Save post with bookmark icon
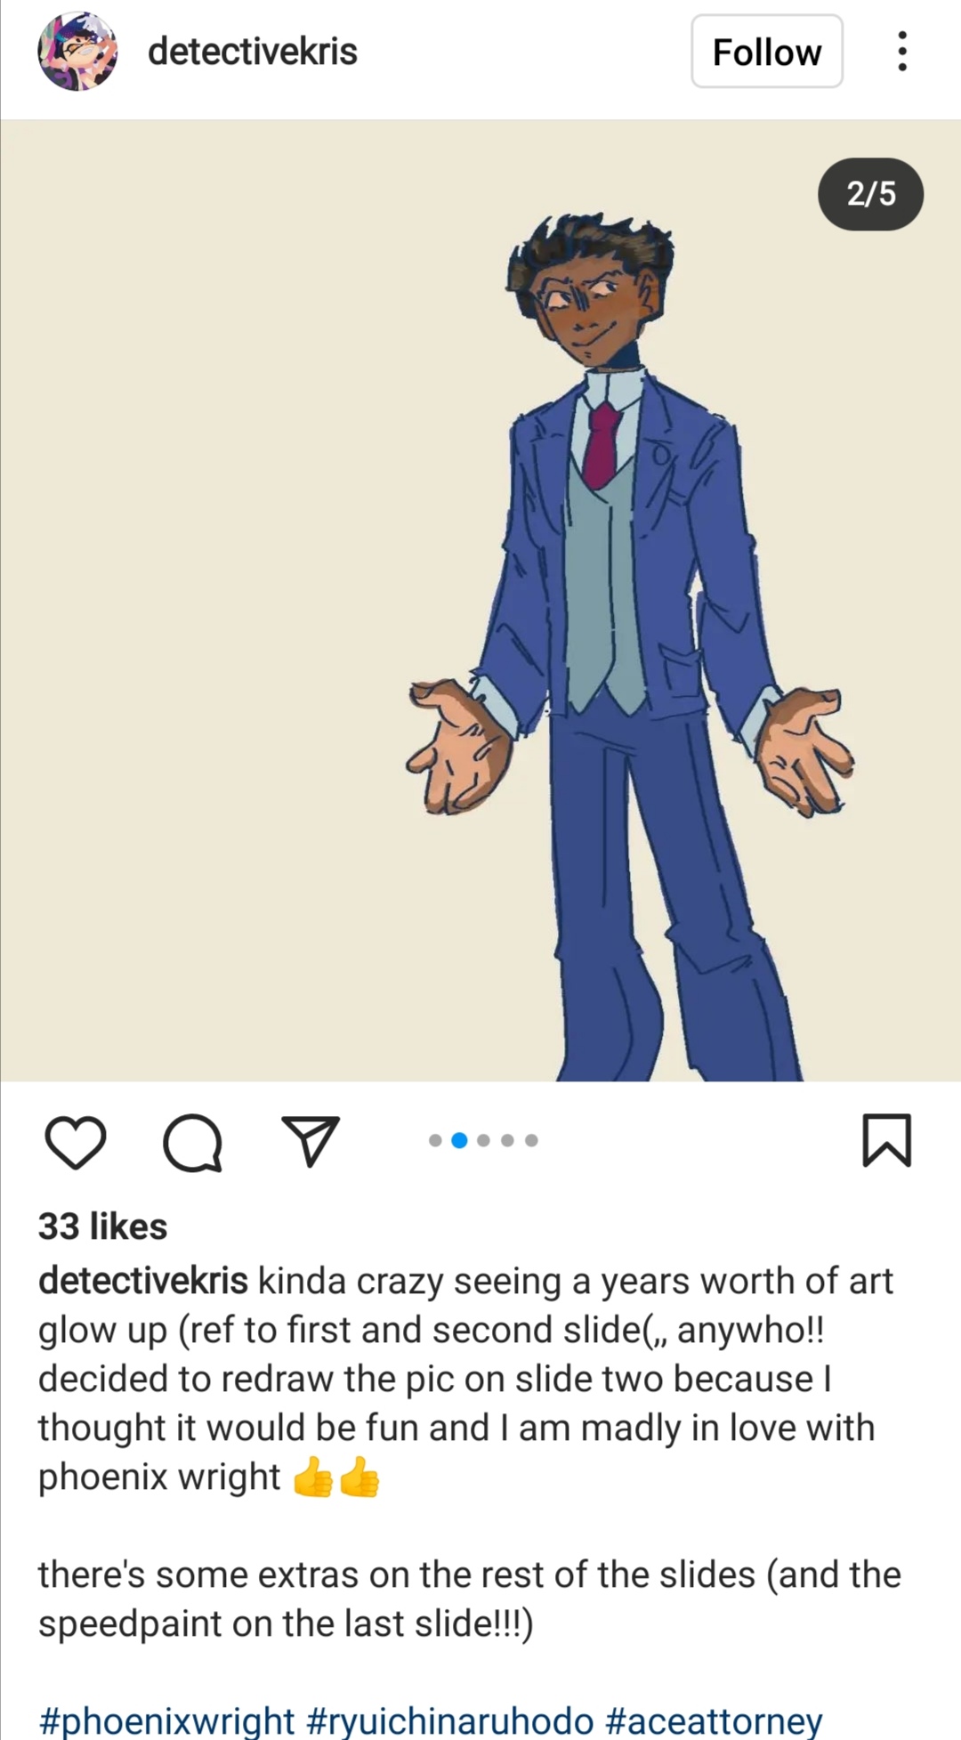Viewport: 961px width, 1740px height. (887, 1140)
